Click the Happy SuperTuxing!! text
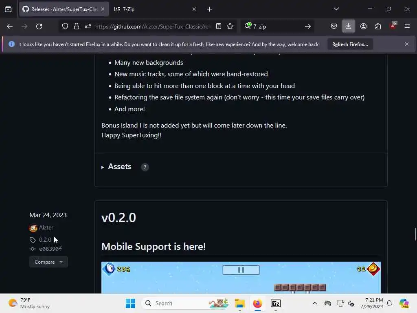This screenshot has height=313, width=417. 132,135
